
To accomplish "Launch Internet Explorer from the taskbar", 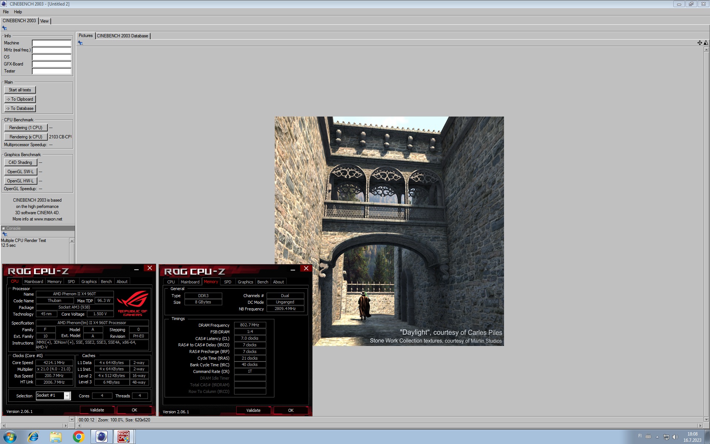I will [33, 437].
